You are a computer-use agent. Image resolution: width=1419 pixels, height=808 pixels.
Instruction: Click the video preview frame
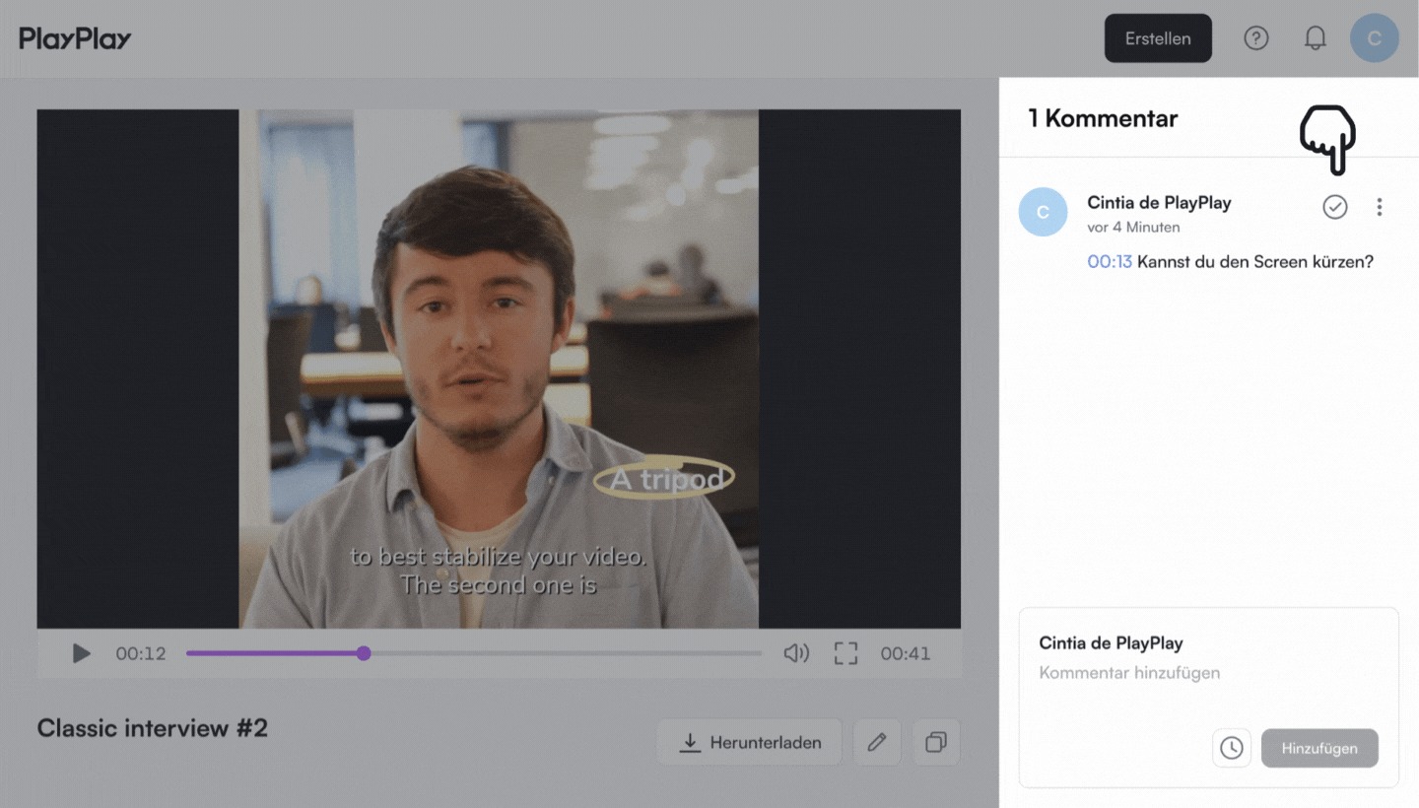tap(499, 369)
